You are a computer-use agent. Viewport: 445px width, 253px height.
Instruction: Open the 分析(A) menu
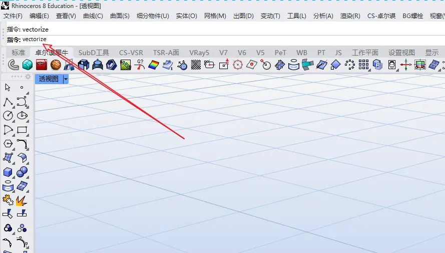tap(323, 16)
